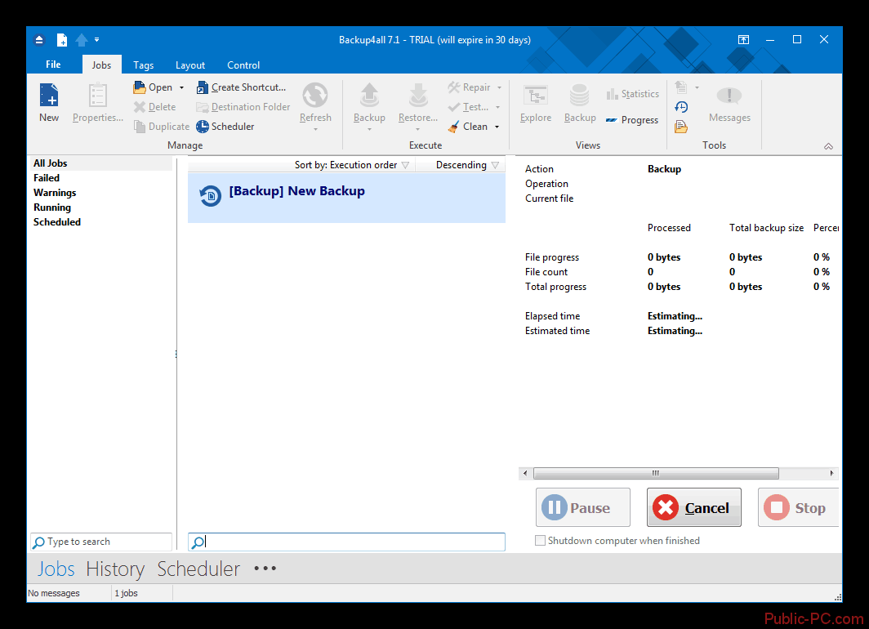Expand the Open dropdown arrow
This screenshot has height=629, width=869.
pos(181,87)
